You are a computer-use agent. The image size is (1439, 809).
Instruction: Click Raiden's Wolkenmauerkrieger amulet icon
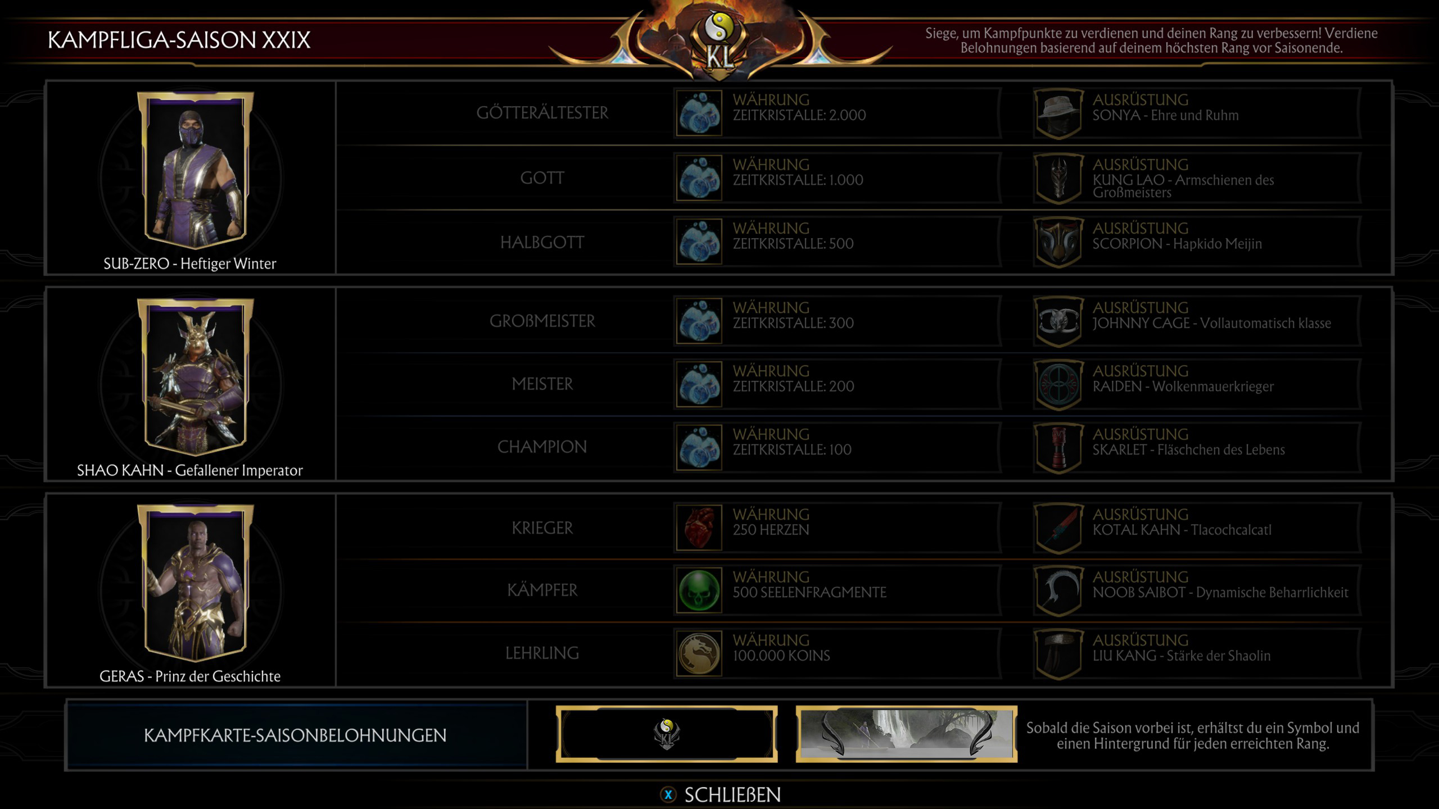point(1059,385)
